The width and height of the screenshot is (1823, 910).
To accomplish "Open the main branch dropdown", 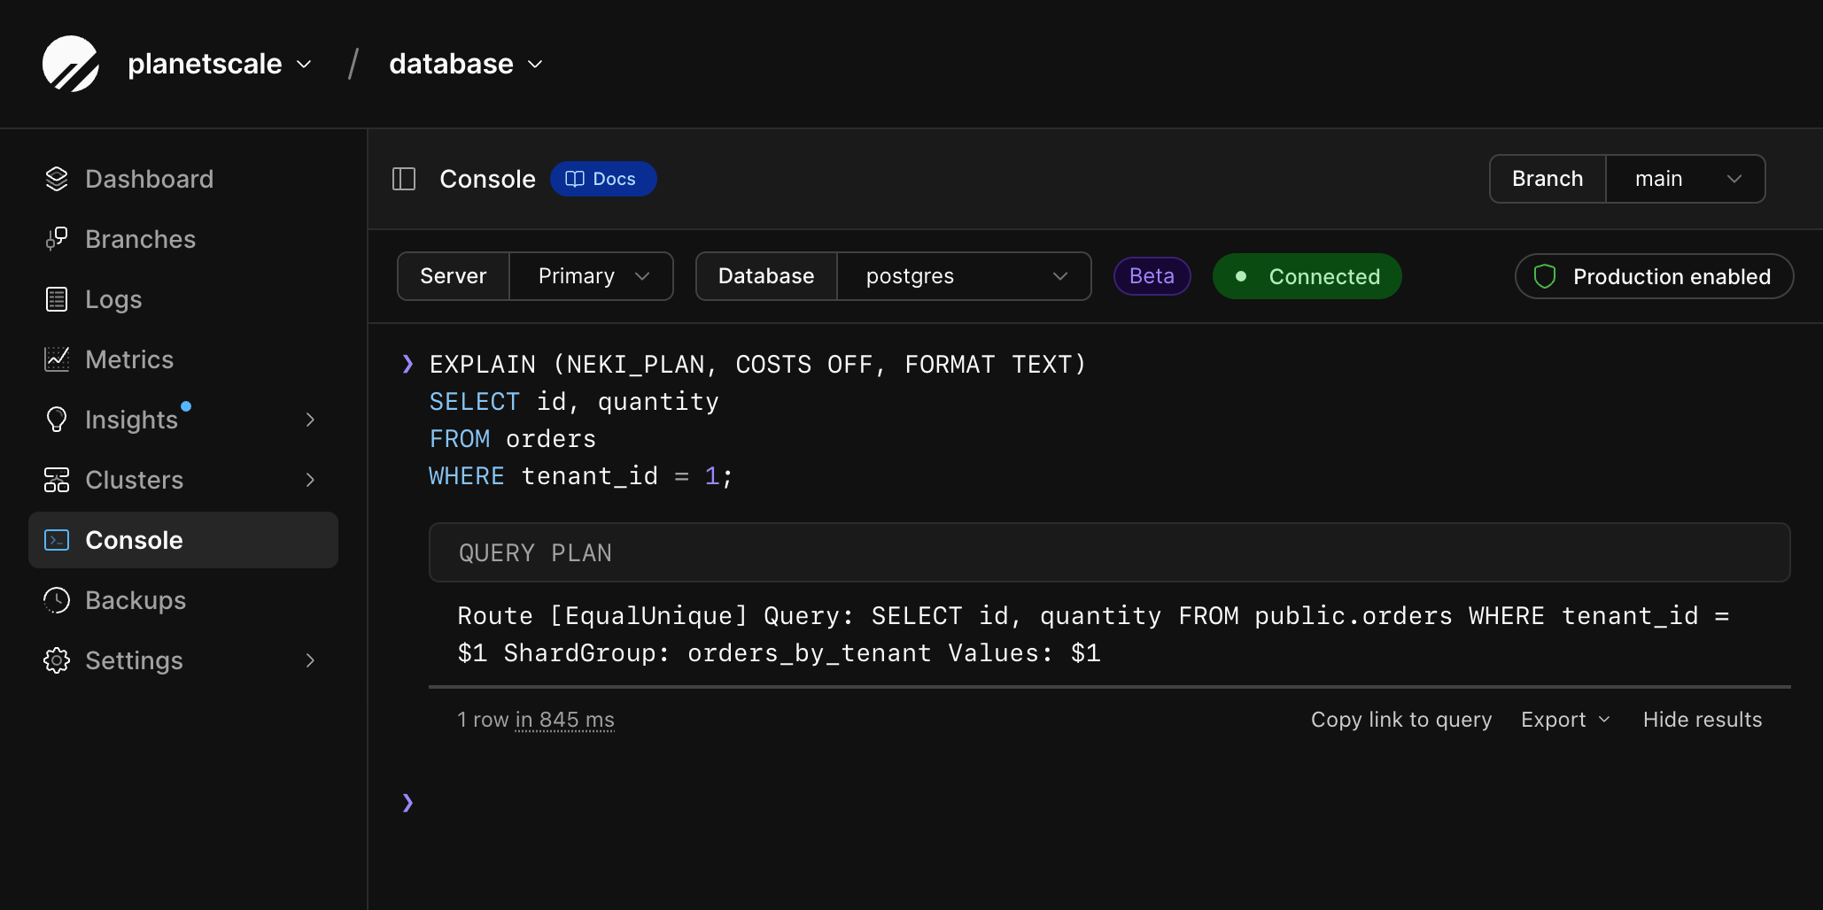I will pos(1686,179).
